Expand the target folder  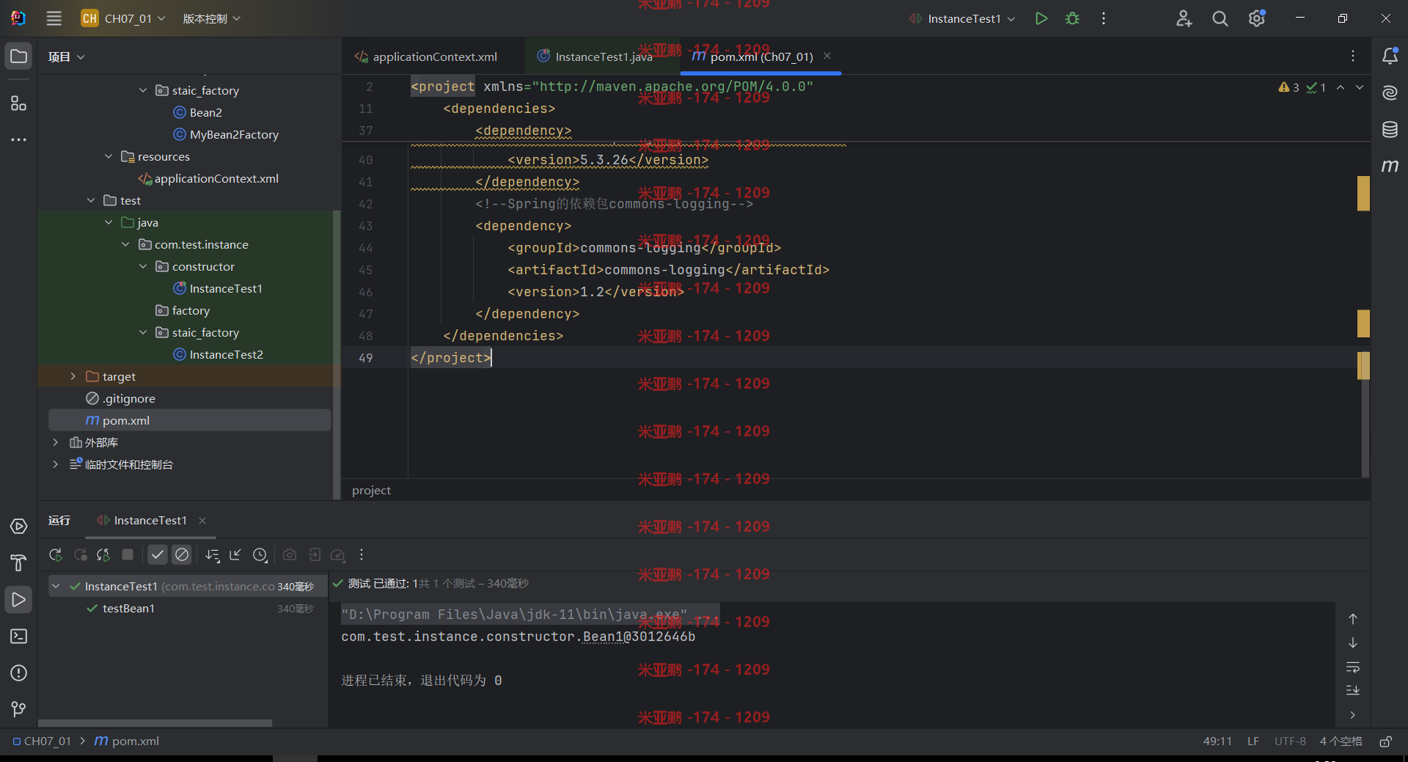pos(73,376)
